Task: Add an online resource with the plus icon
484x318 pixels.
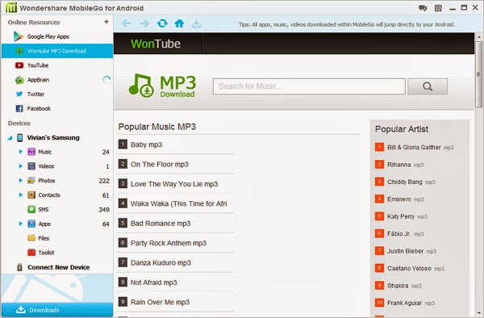Action: click(106, 22)
